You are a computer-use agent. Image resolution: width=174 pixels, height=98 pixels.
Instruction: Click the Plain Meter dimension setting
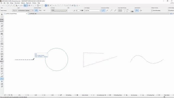click(167, 95)
